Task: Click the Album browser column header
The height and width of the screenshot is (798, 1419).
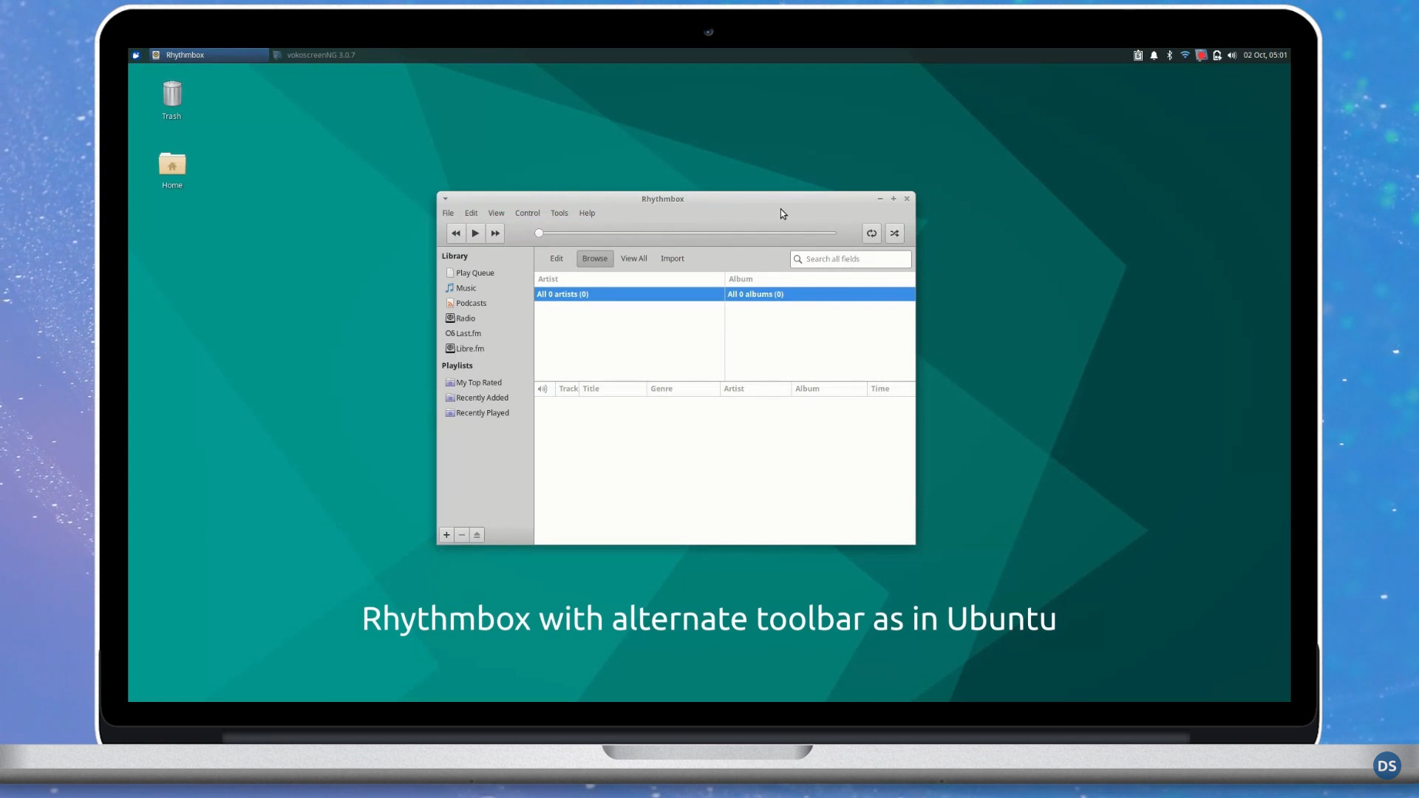Action: click(820, 279)
